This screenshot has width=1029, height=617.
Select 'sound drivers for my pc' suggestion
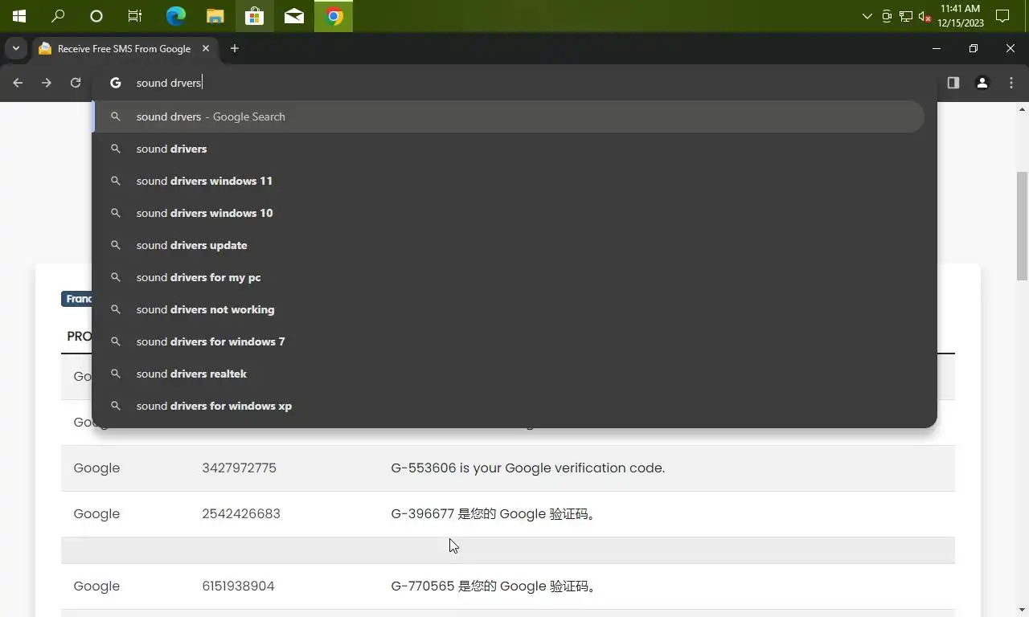(x=508, y=277)
